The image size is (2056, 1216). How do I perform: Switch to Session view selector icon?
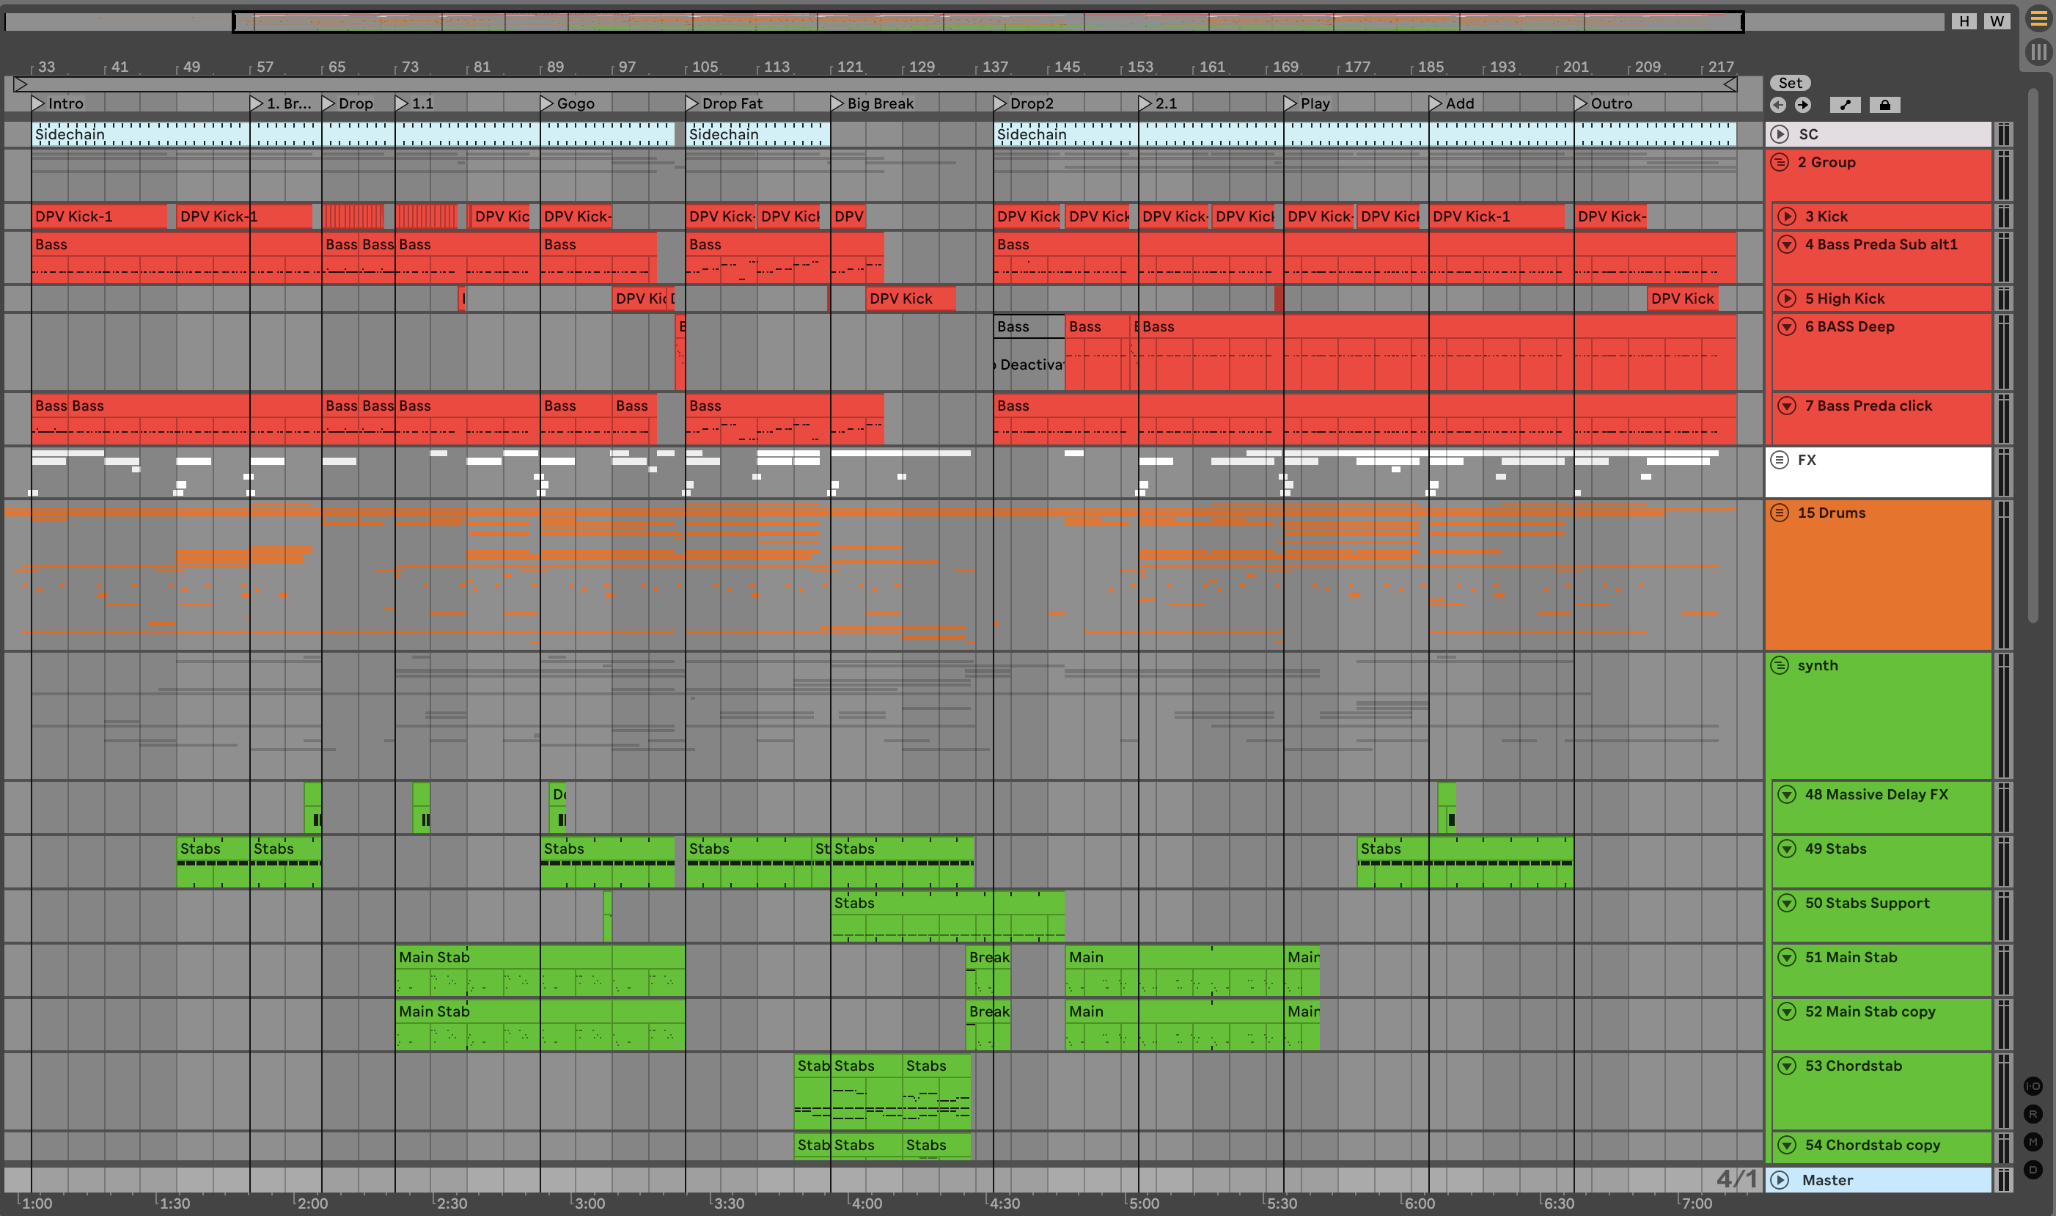[2038, 53]
